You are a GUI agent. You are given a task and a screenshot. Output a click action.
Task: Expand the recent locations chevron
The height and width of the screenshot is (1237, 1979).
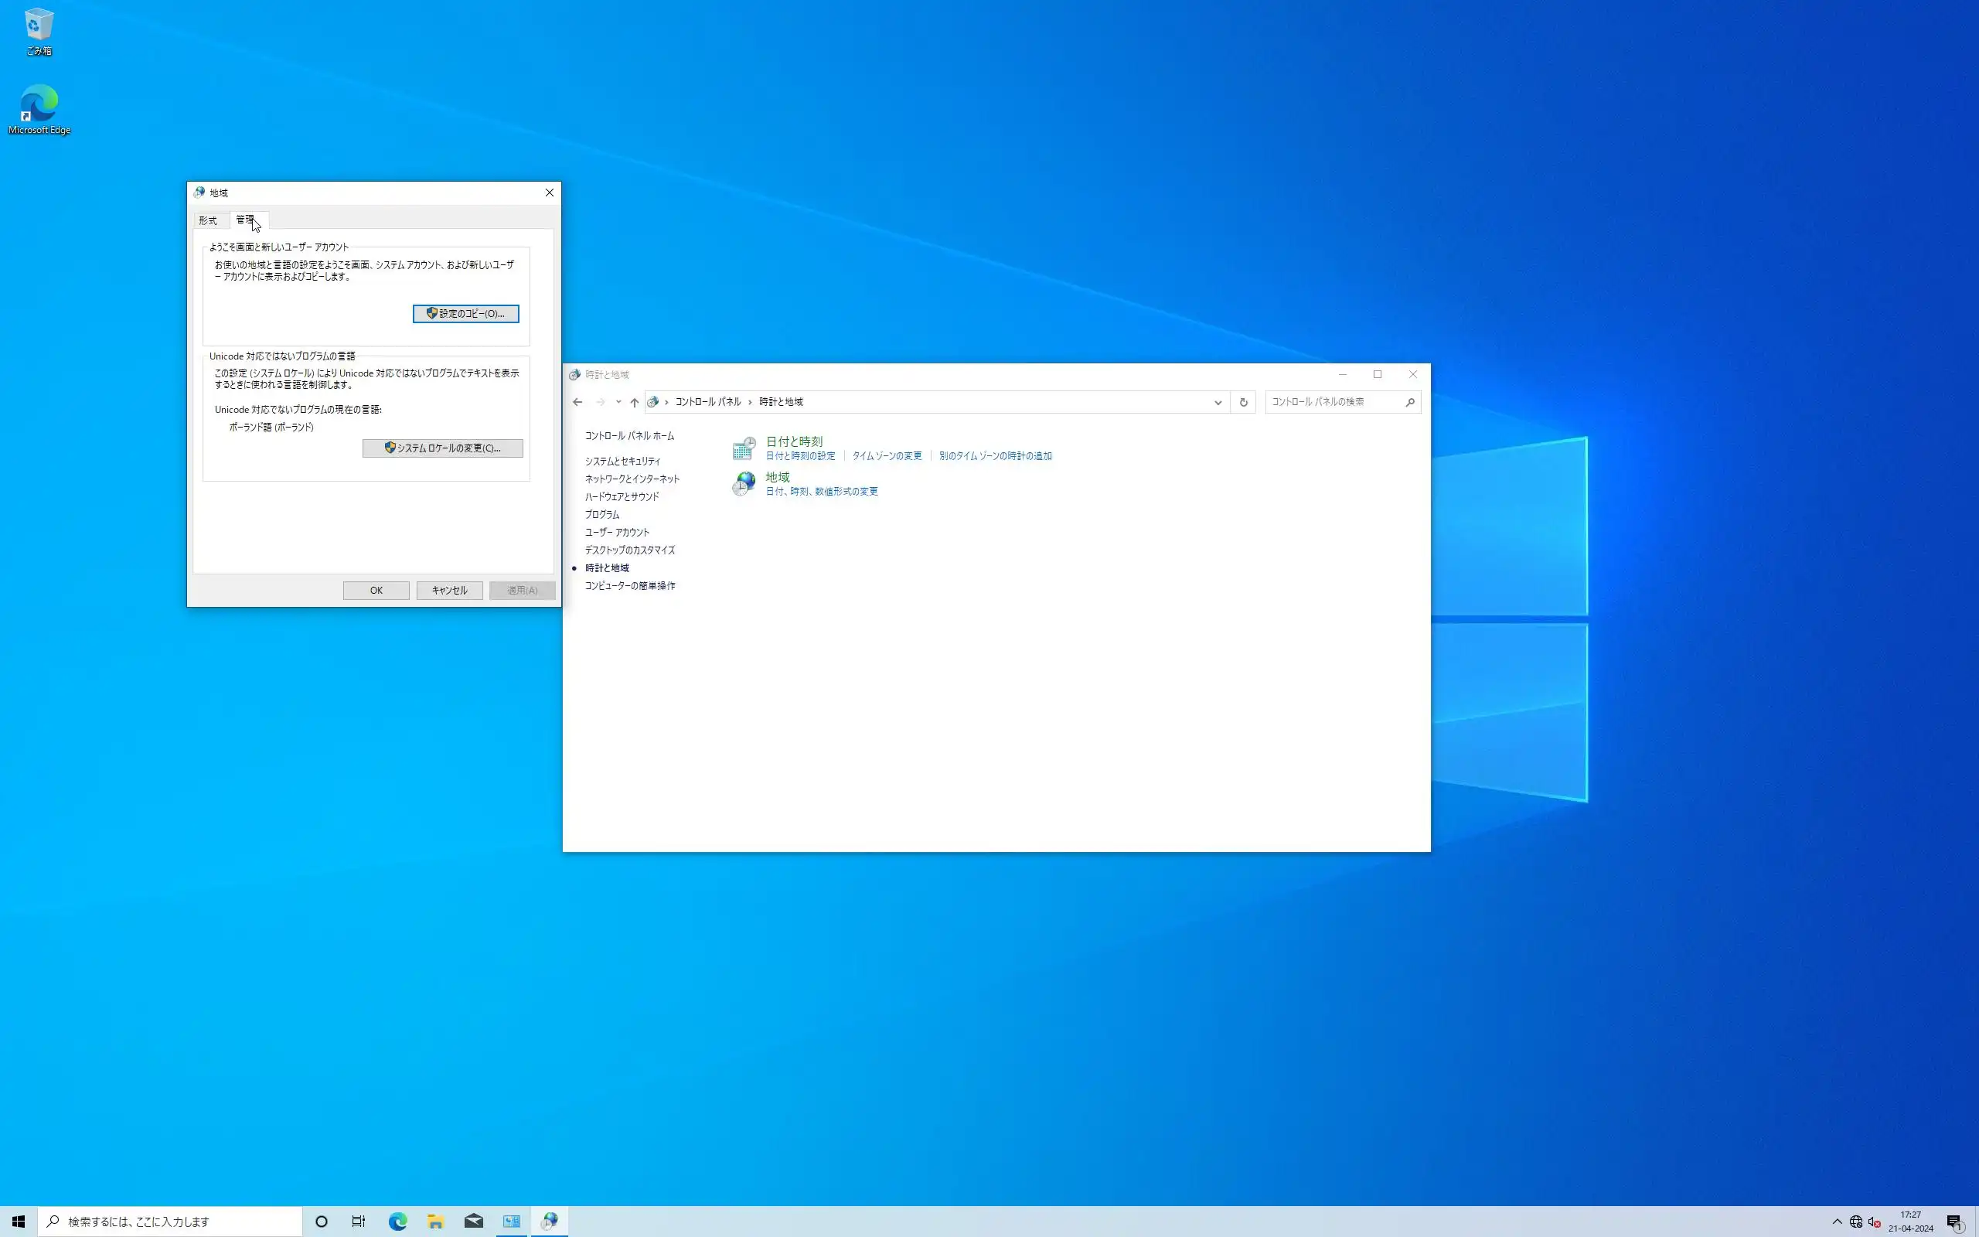click(618, 402)
